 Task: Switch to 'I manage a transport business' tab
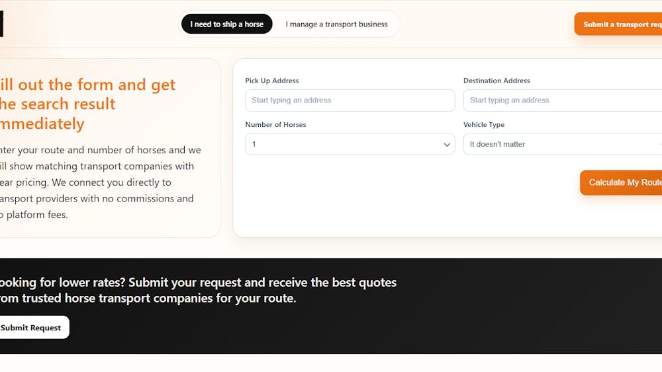click(336, 24)
